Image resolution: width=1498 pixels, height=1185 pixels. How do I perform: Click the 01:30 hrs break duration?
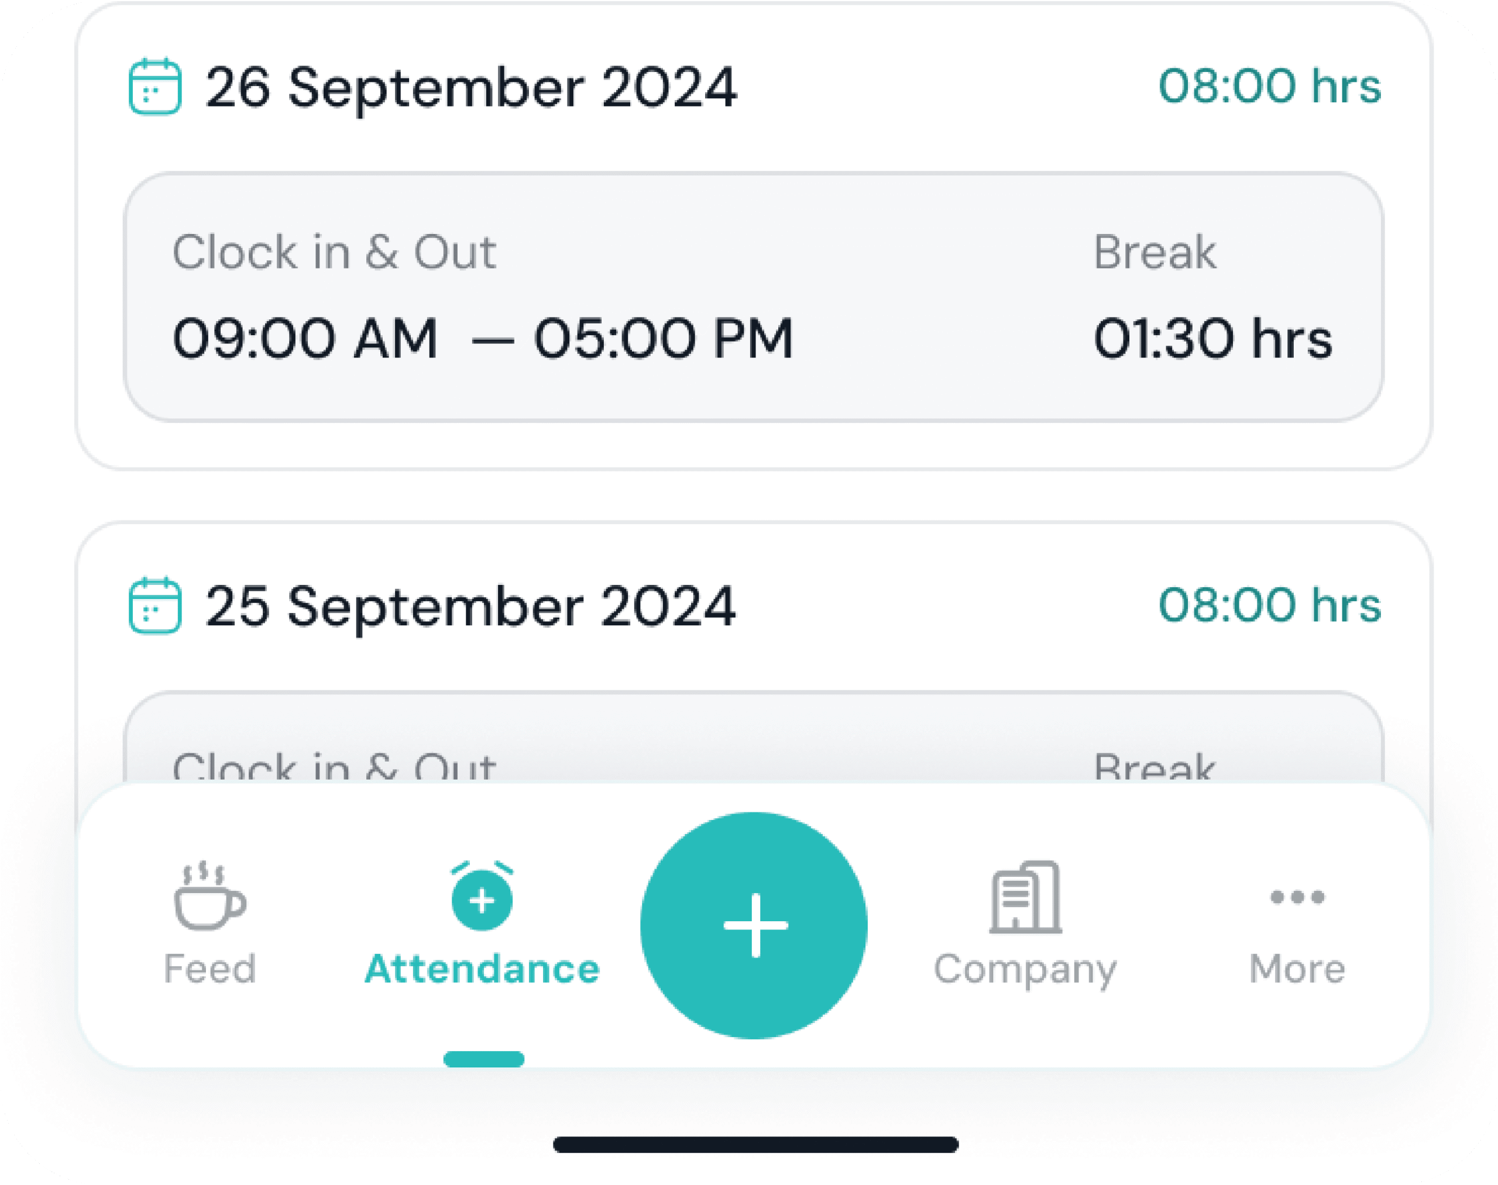[1212, 339]
